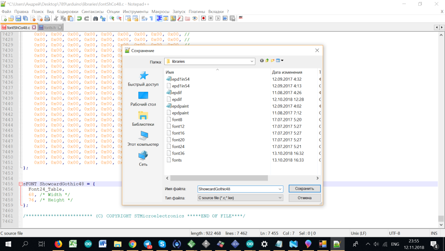
Task: Open the Function List toolbar icon
Action: click(x=180, y=18)
